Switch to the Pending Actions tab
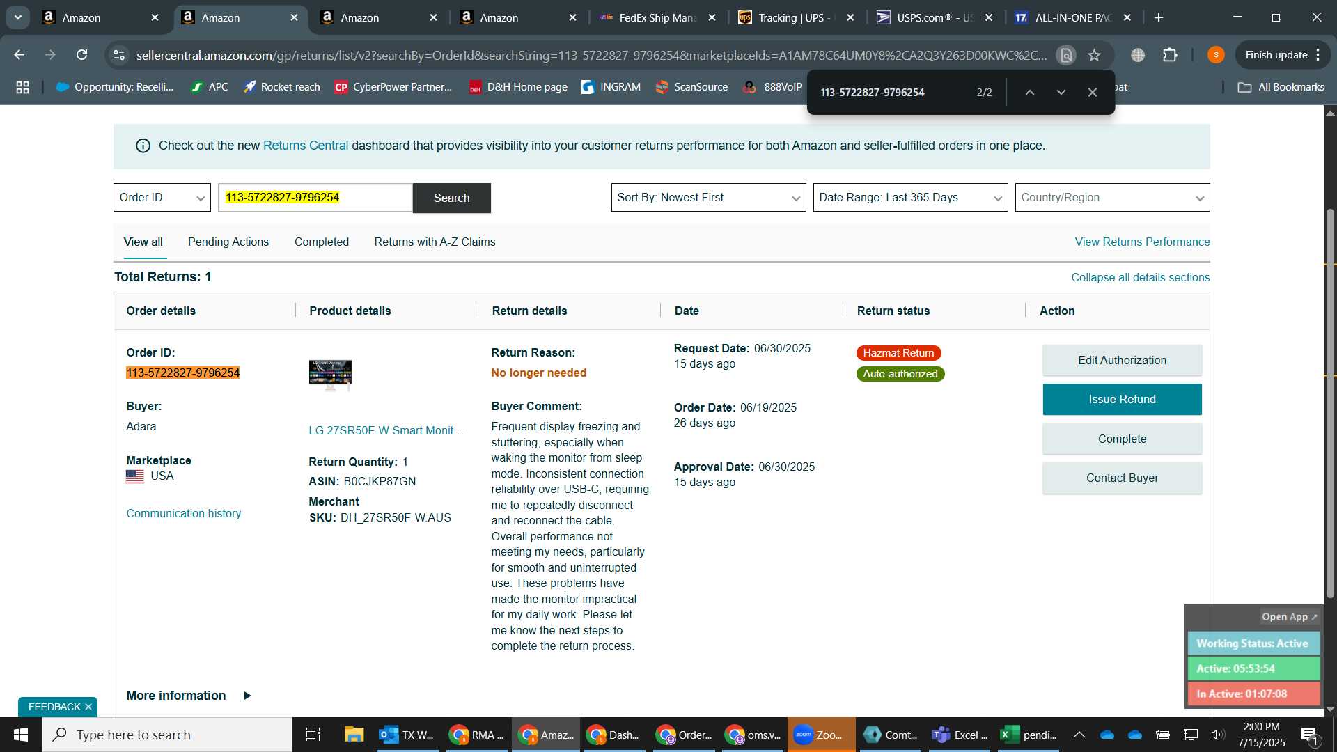 coord(228,242)
